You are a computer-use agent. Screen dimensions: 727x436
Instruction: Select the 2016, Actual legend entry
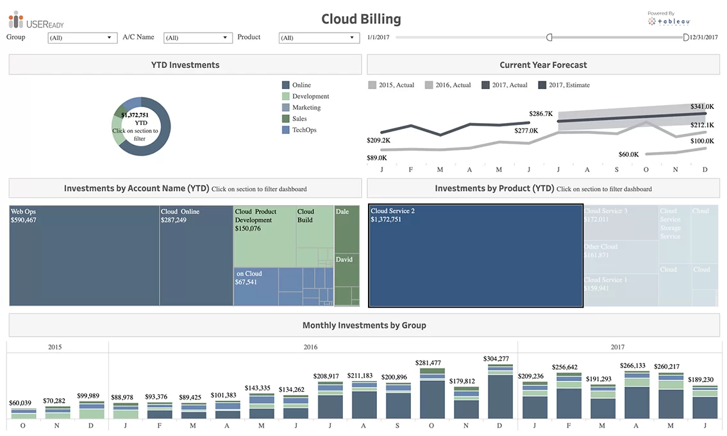pos(448,85)
